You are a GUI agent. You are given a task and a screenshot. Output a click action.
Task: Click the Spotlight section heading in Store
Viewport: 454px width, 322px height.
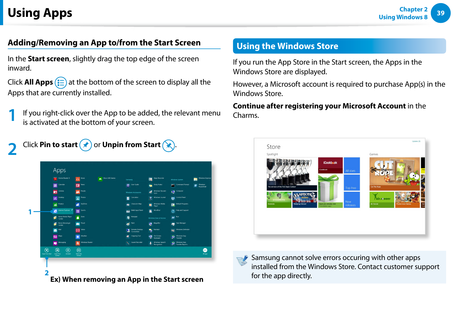(272, 154)
